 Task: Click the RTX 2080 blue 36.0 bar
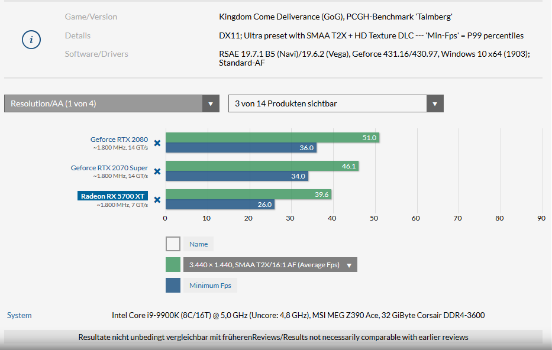click(241, 148)
